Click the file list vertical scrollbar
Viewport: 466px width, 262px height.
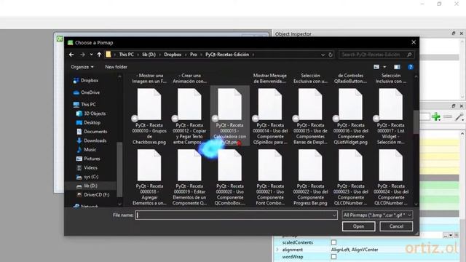(x=416, y=122)
